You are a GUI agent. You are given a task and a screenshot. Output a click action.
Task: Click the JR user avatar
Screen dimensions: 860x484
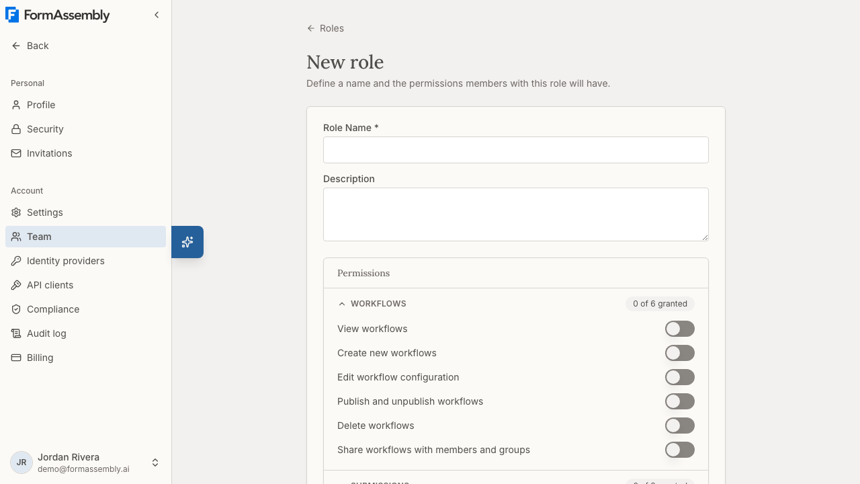(x=21, y=462)
